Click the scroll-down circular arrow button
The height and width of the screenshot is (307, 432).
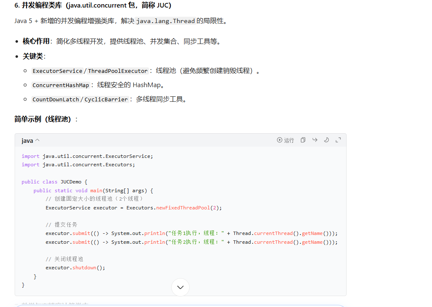pos(180,287)
